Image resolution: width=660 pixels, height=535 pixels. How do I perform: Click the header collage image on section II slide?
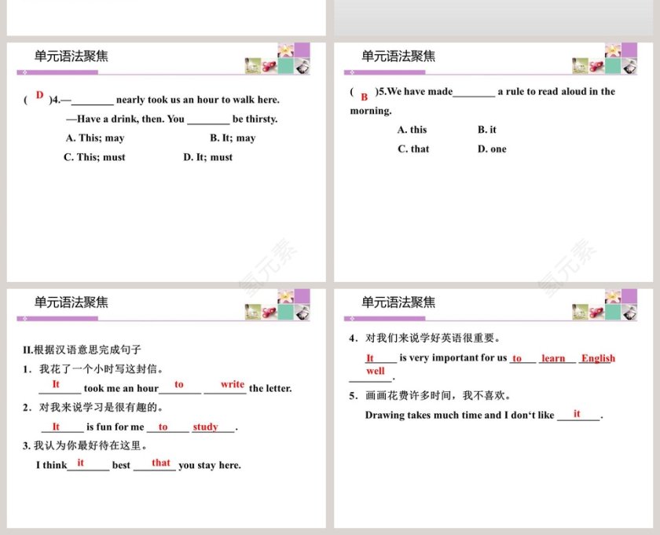click(x=277, y=306)
